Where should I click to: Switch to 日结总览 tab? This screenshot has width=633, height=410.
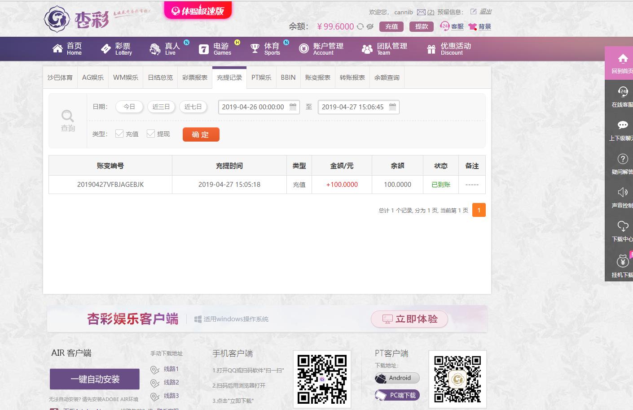click(160, 78)
